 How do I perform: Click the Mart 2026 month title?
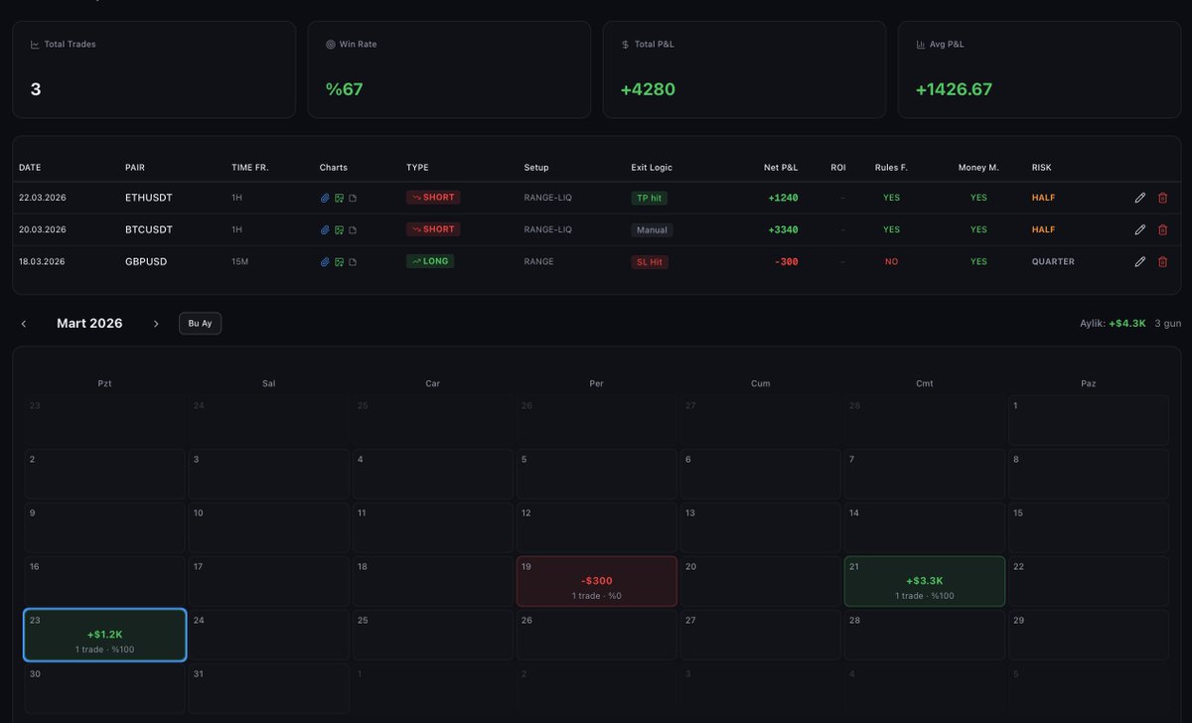click(89, 324)
